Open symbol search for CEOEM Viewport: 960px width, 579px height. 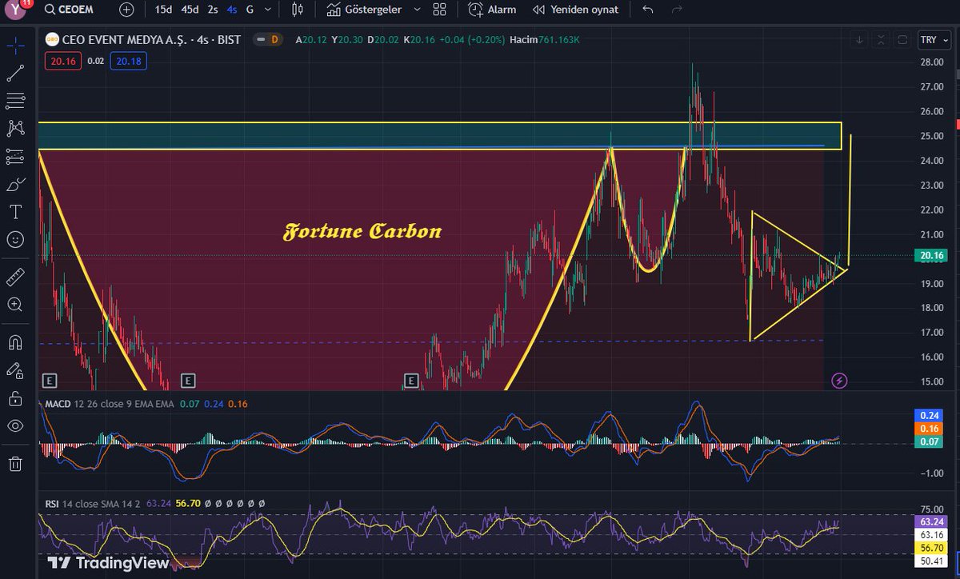tap(70, 10)
